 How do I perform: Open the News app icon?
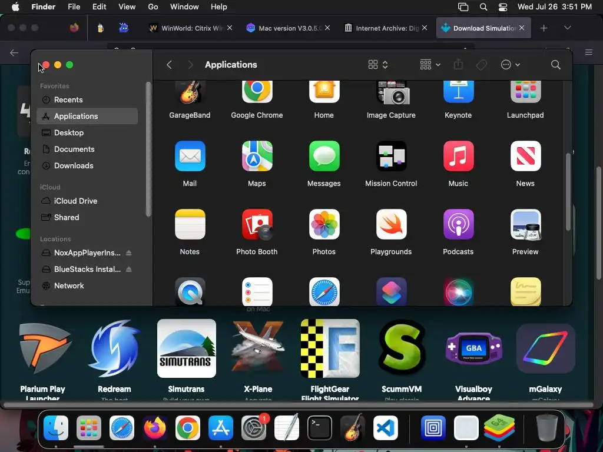(525, 156)
